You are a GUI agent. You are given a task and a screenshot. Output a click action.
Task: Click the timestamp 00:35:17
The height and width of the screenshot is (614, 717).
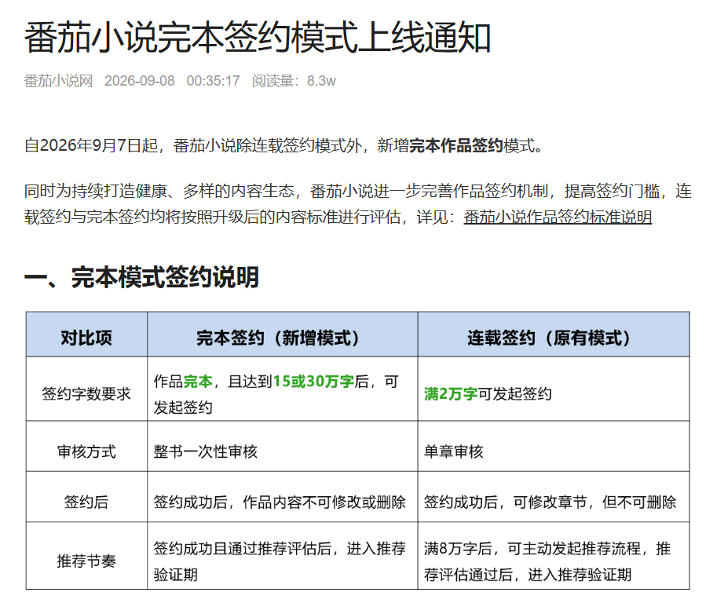click(213, 81)
